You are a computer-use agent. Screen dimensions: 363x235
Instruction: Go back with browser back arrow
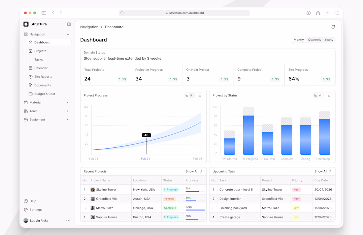pos(53,13)
